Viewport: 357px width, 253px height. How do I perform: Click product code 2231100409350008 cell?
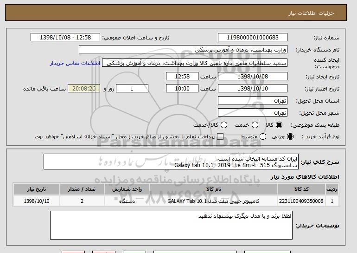301,201
